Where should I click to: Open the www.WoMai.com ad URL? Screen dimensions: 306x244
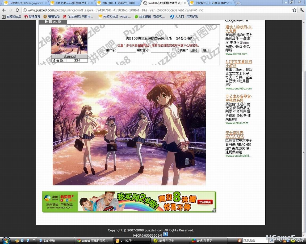point(237,123)
